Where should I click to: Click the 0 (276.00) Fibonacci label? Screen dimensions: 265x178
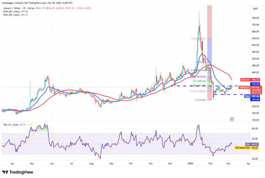[x=200, y=100]
